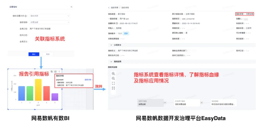
Task: Collapse the 口径定义 section
Action: [x=111, y=45]
